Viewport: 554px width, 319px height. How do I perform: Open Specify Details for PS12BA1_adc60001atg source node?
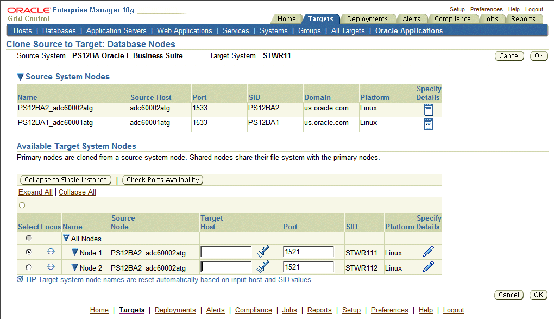pyautogui.click(x=429, y=124)
